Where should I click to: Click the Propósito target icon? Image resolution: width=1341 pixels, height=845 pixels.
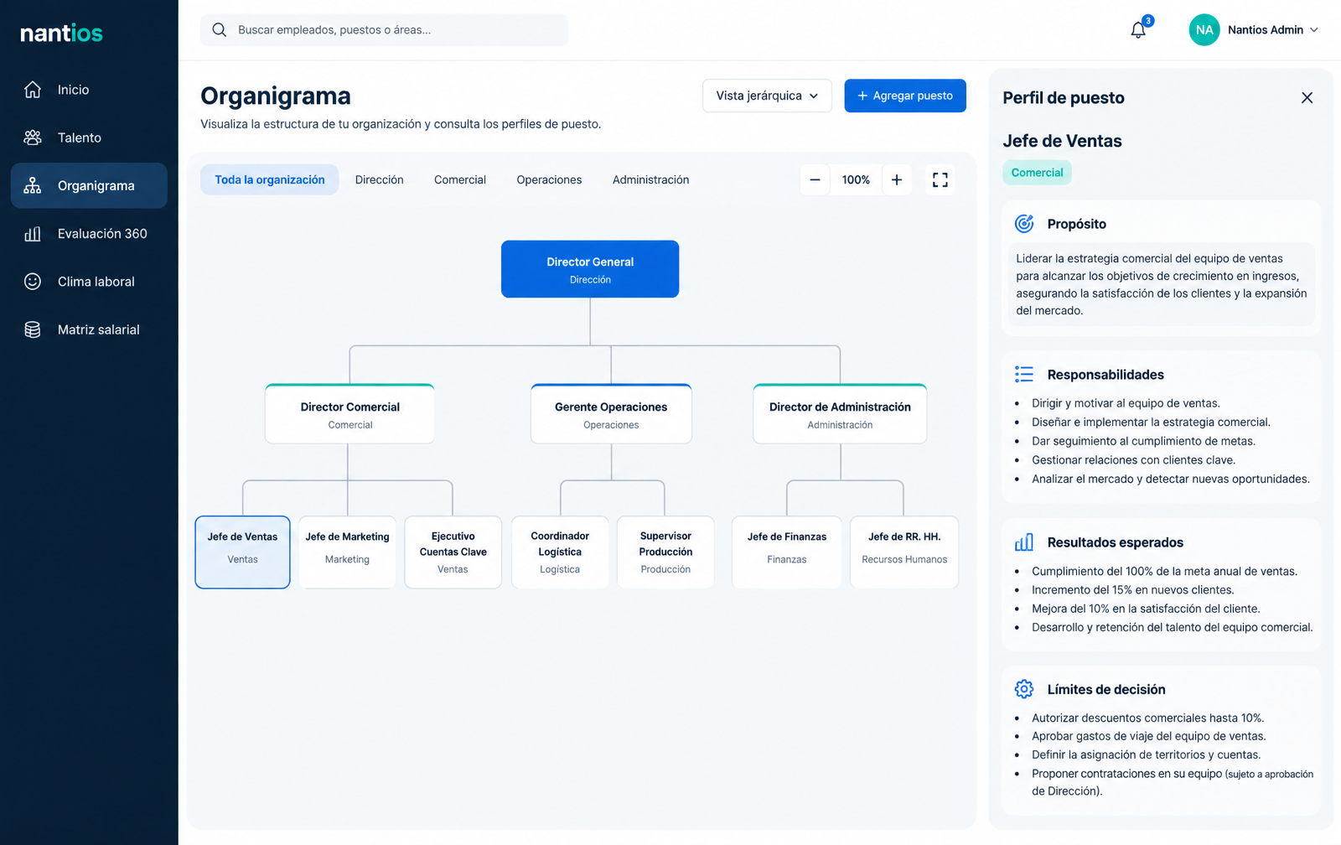coord(1024,224)
